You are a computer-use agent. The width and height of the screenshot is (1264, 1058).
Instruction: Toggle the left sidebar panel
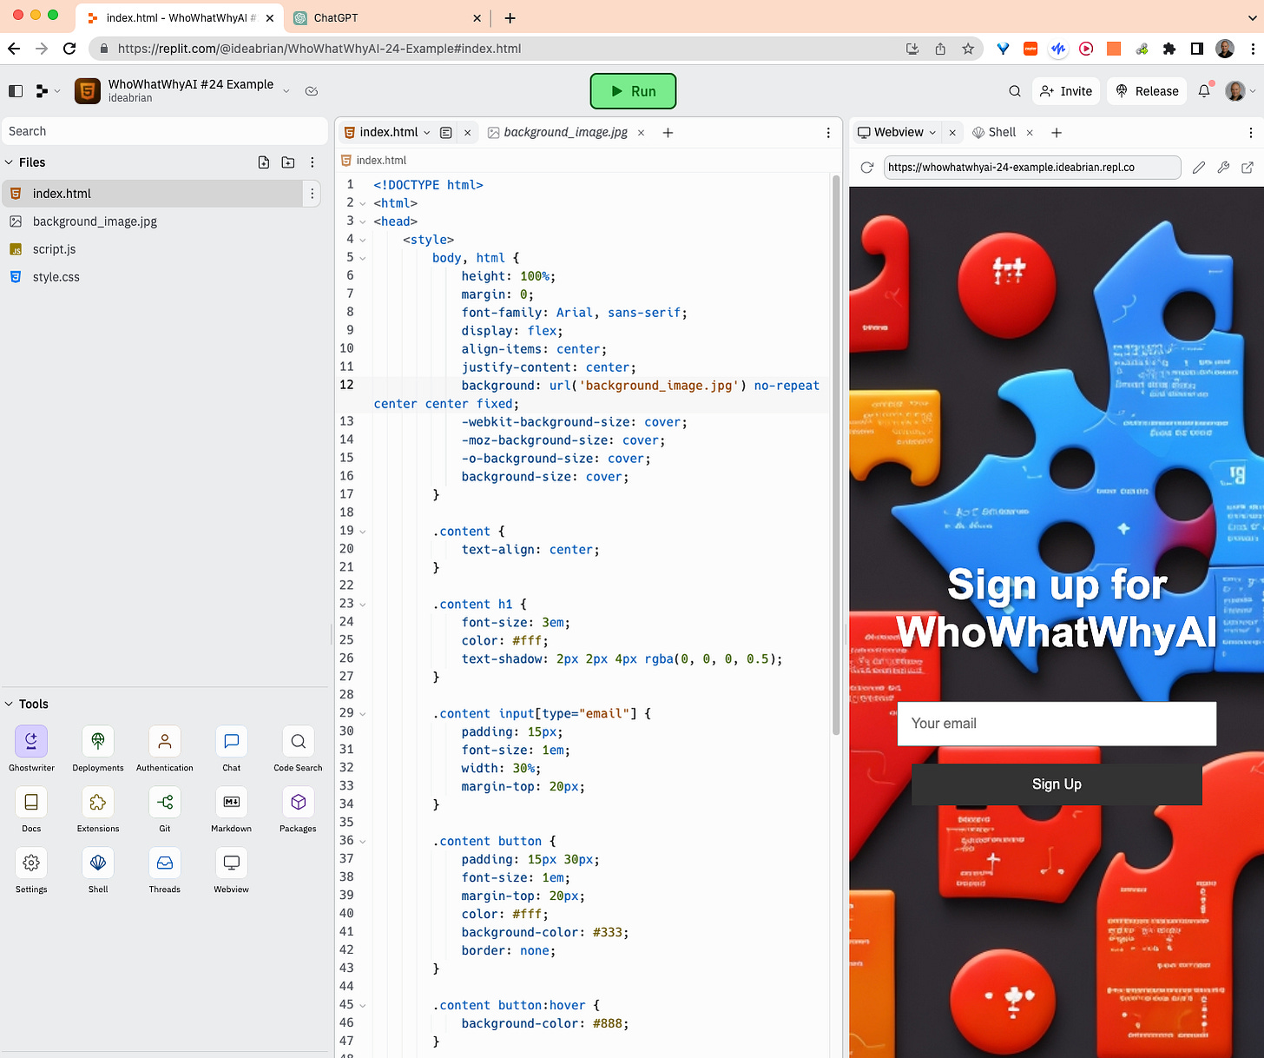tap(16, 91)
